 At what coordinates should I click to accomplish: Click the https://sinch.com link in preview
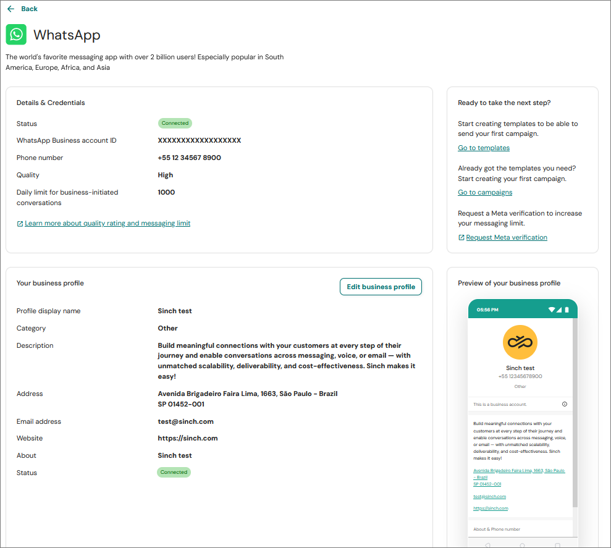[x=491, y=508]
